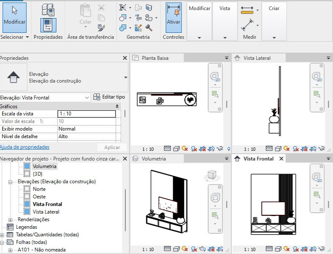Open the type selector dropdown for Elevação
Image resolution: width=333 pixels, height=254 pixels.
tap(126, 77)
